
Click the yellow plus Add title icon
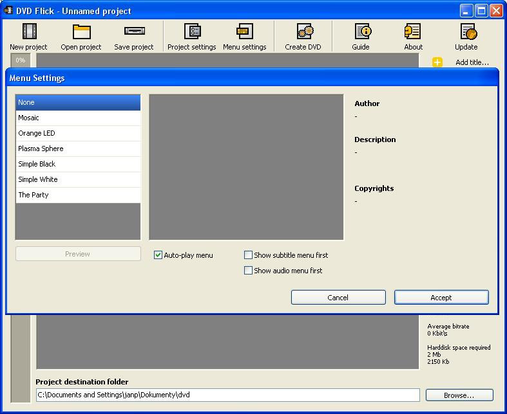[x=437, y=62]
